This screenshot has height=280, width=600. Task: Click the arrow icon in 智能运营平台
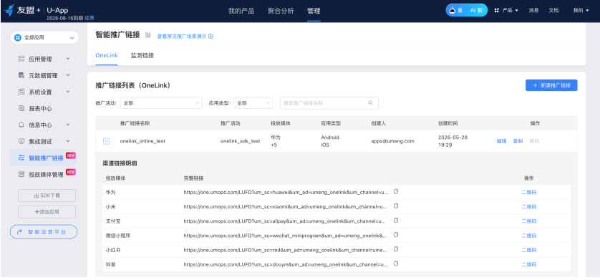coord(19,232)
